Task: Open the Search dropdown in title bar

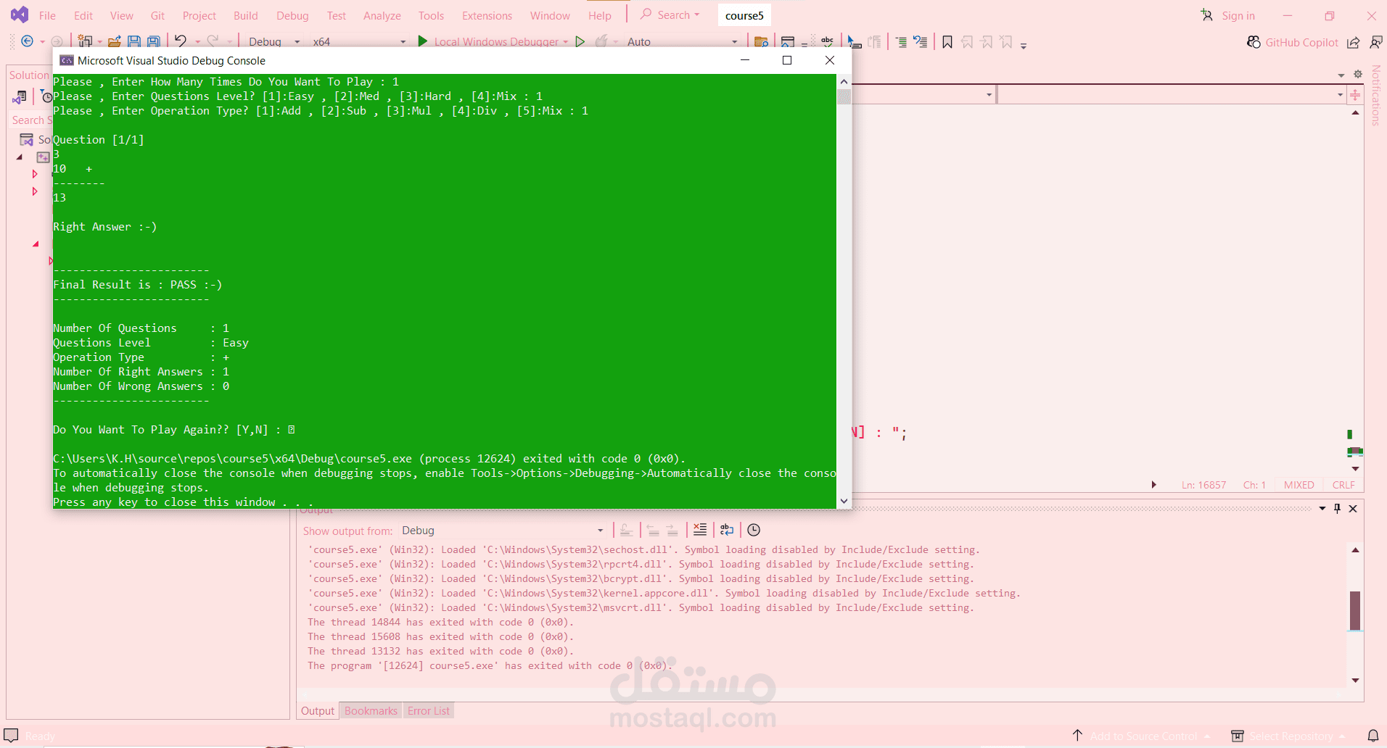Action: coord(670,14)
